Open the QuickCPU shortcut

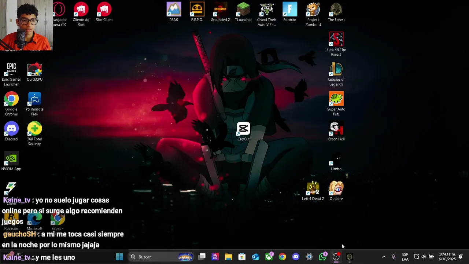pyautogui.click(x=34, y=72)
